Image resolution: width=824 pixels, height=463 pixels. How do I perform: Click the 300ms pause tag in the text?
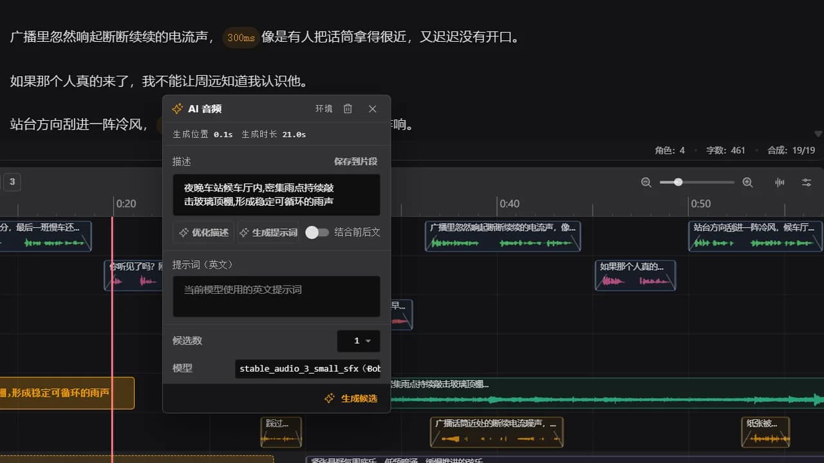click(241, 38)
